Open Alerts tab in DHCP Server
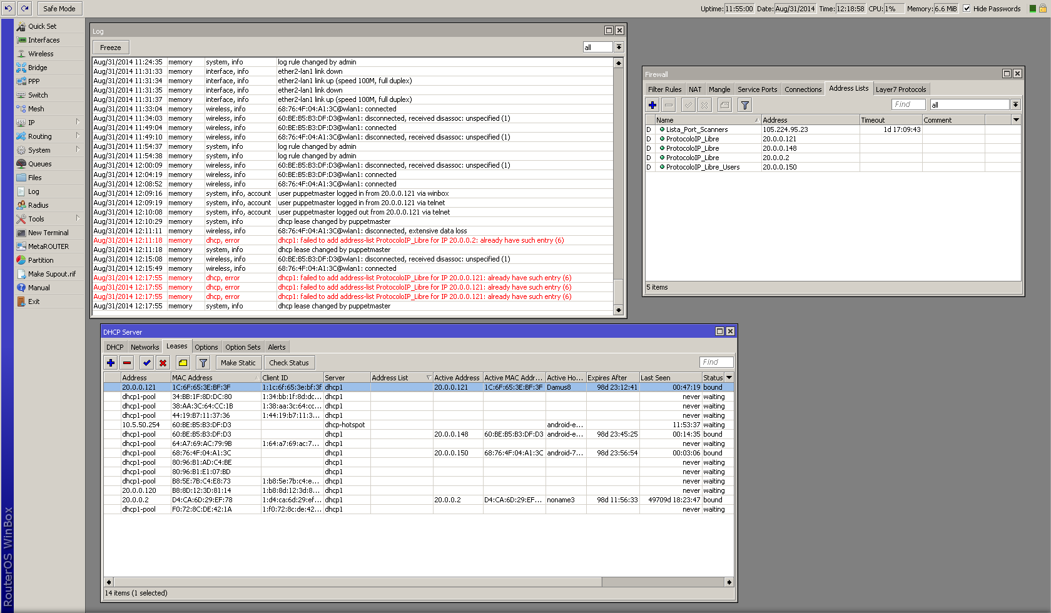The height and width of the screenshot is (613, 1051). click(277, 347)
